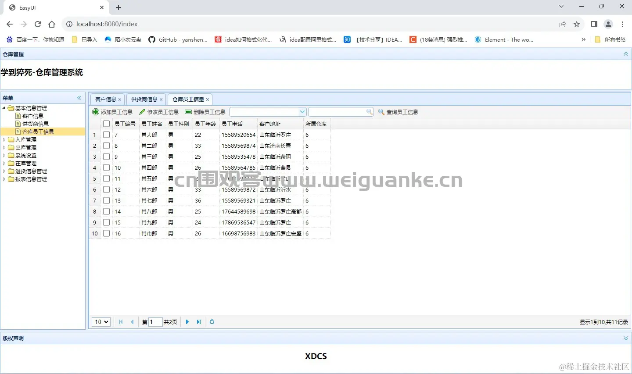
Task: Expand the 在库管理 tree node
Action: pos(4,163)
